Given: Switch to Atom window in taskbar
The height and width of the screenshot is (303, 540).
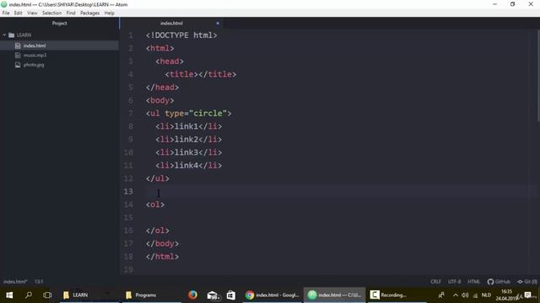Looking at the screenshot, I should point(334,295).
